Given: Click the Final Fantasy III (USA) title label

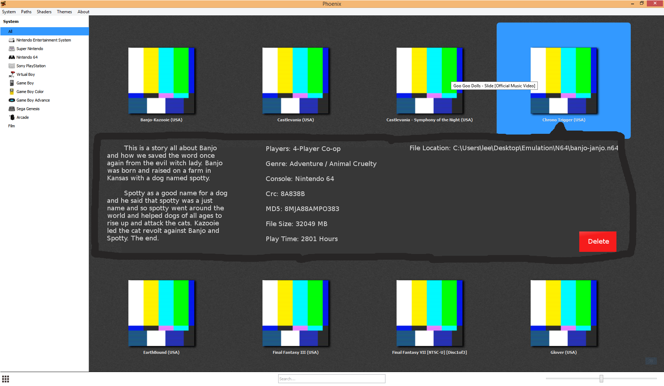Looking at the screenshot, I should coord(295,352).
